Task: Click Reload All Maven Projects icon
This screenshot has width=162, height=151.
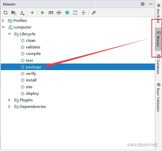Action: pos(6,13)
